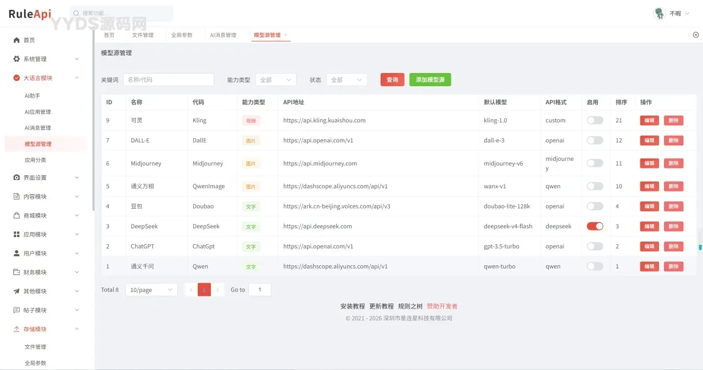Open the 更新教程 footer link

pos(381,306)
